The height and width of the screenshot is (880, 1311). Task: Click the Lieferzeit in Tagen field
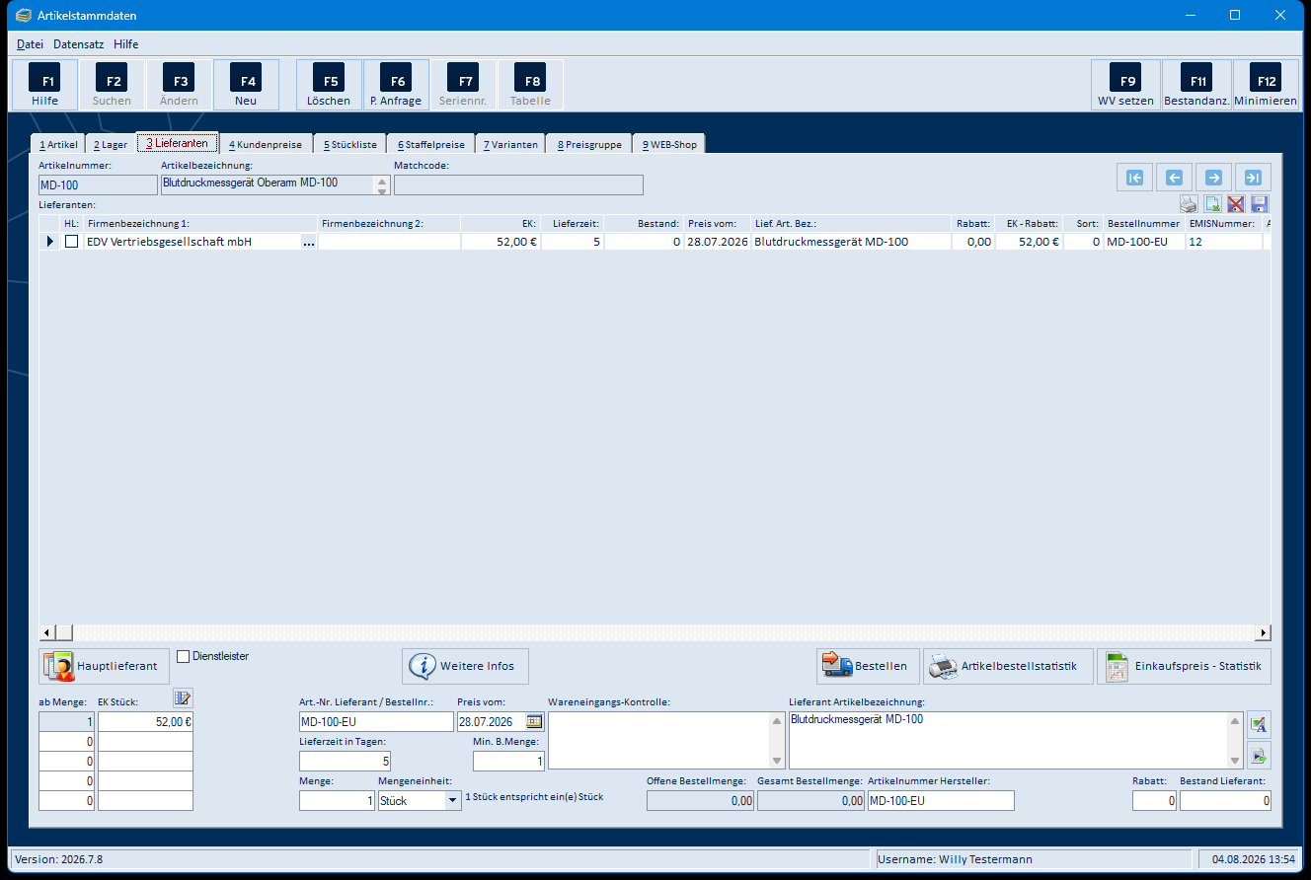[345, 762]
